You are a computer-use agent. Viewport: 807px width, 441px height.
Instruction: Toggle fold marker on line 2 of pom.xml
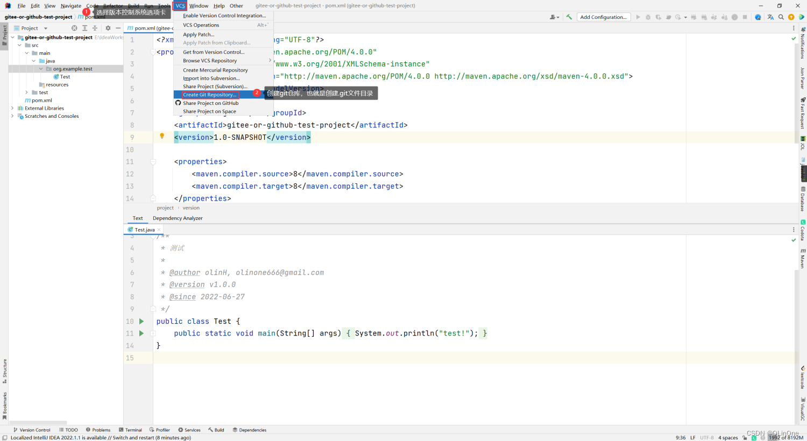153,52
